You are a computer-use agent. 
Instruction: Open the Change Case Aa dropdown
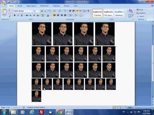click(38, 15)
